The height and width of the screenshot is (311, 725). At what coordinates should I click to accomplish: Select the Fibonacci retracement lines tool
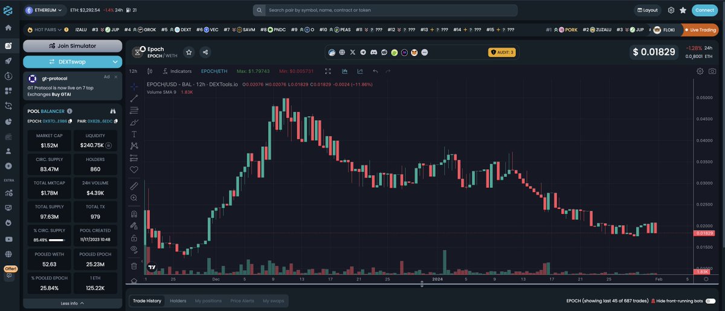point(134,111)
